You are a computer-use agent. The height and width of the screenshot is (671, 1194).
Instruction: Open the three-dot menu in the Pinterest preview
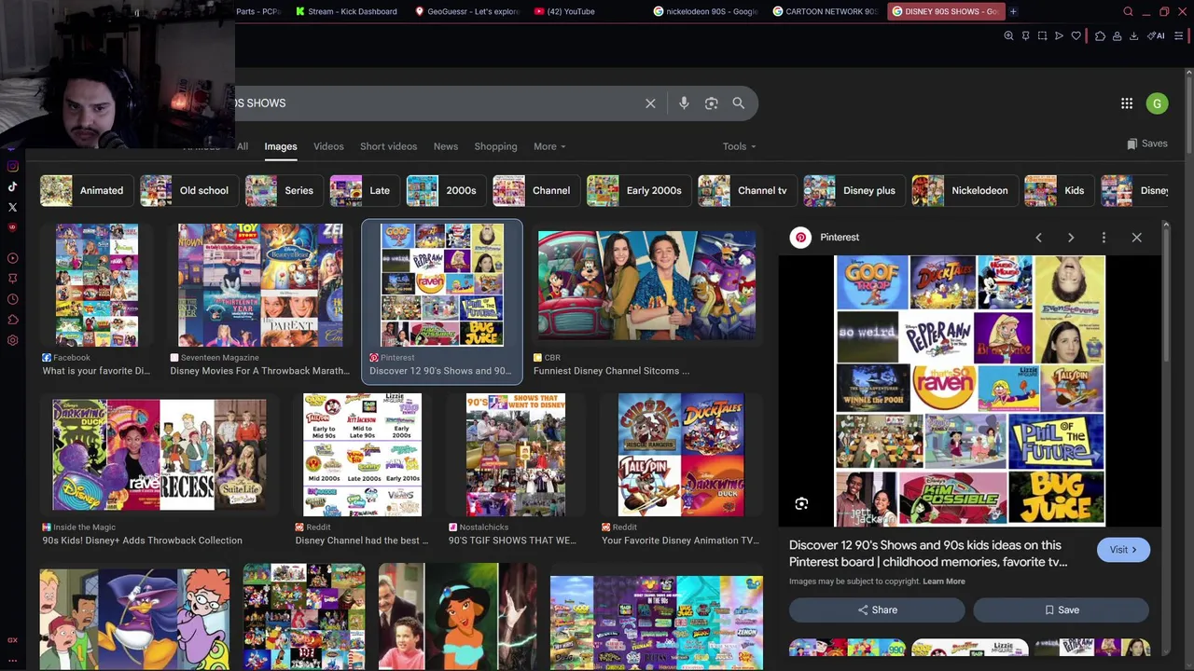click(x=1104, y=238)
